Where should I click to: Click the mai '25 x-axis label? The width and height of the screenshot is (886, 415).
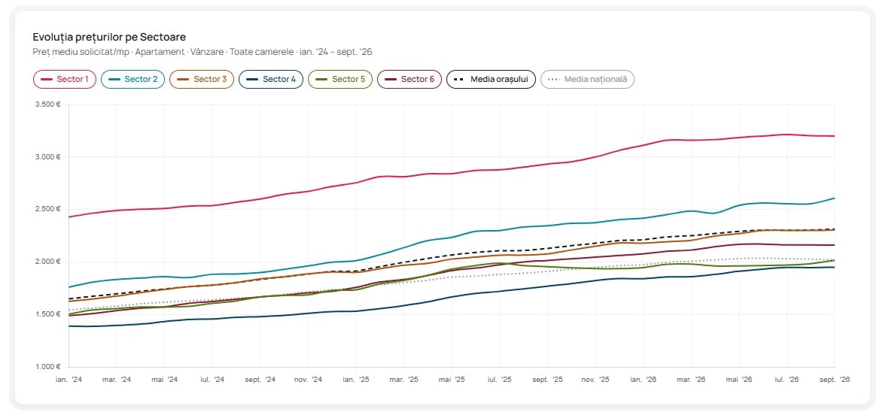click(452, 380)
